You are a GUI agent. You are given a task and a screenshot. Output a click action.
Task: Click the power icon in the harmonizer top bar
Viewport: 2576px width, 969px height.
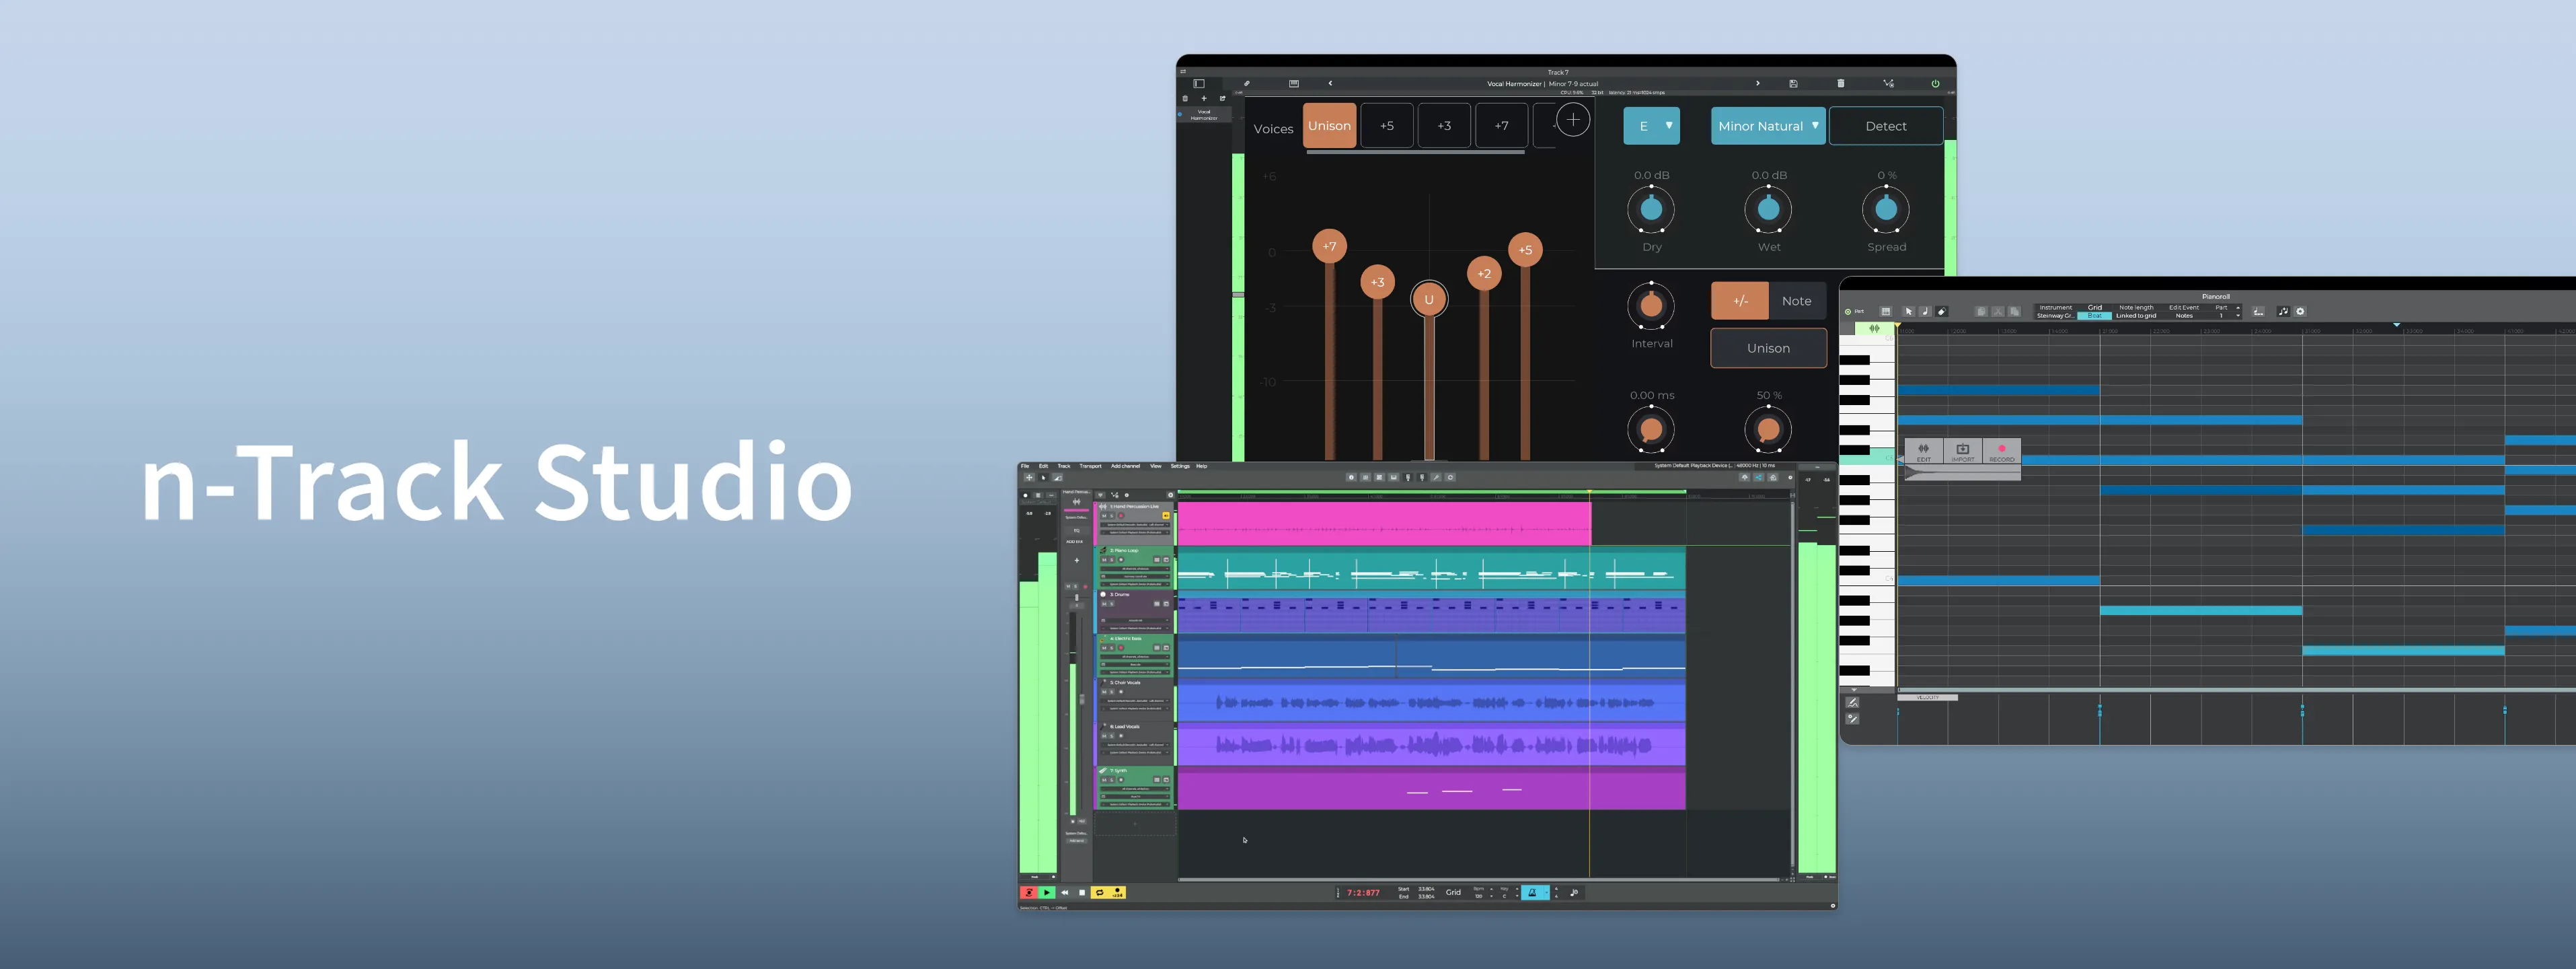(1935, 84)
